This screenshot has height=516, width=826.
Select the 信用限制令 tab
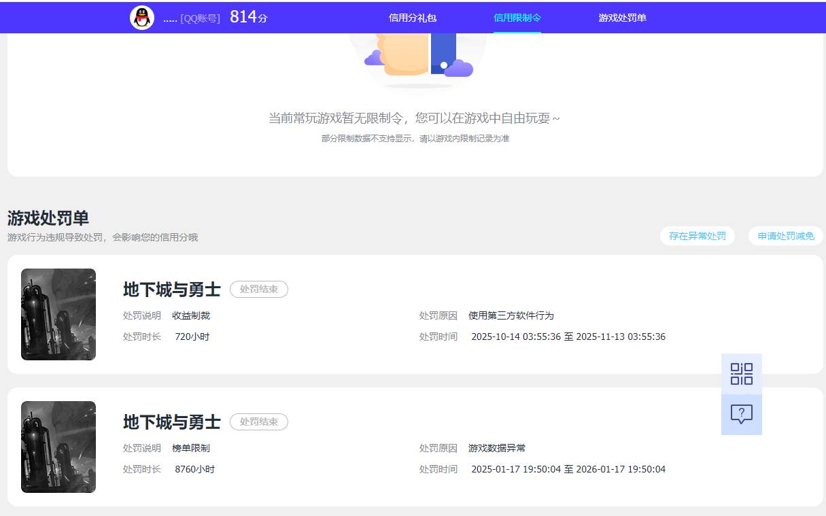click(x=517, y=18)
